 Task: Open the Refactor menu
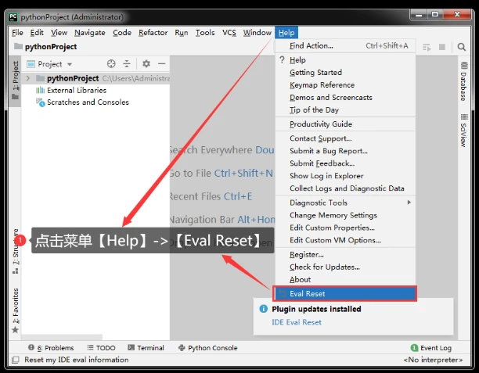coord(153,33)
